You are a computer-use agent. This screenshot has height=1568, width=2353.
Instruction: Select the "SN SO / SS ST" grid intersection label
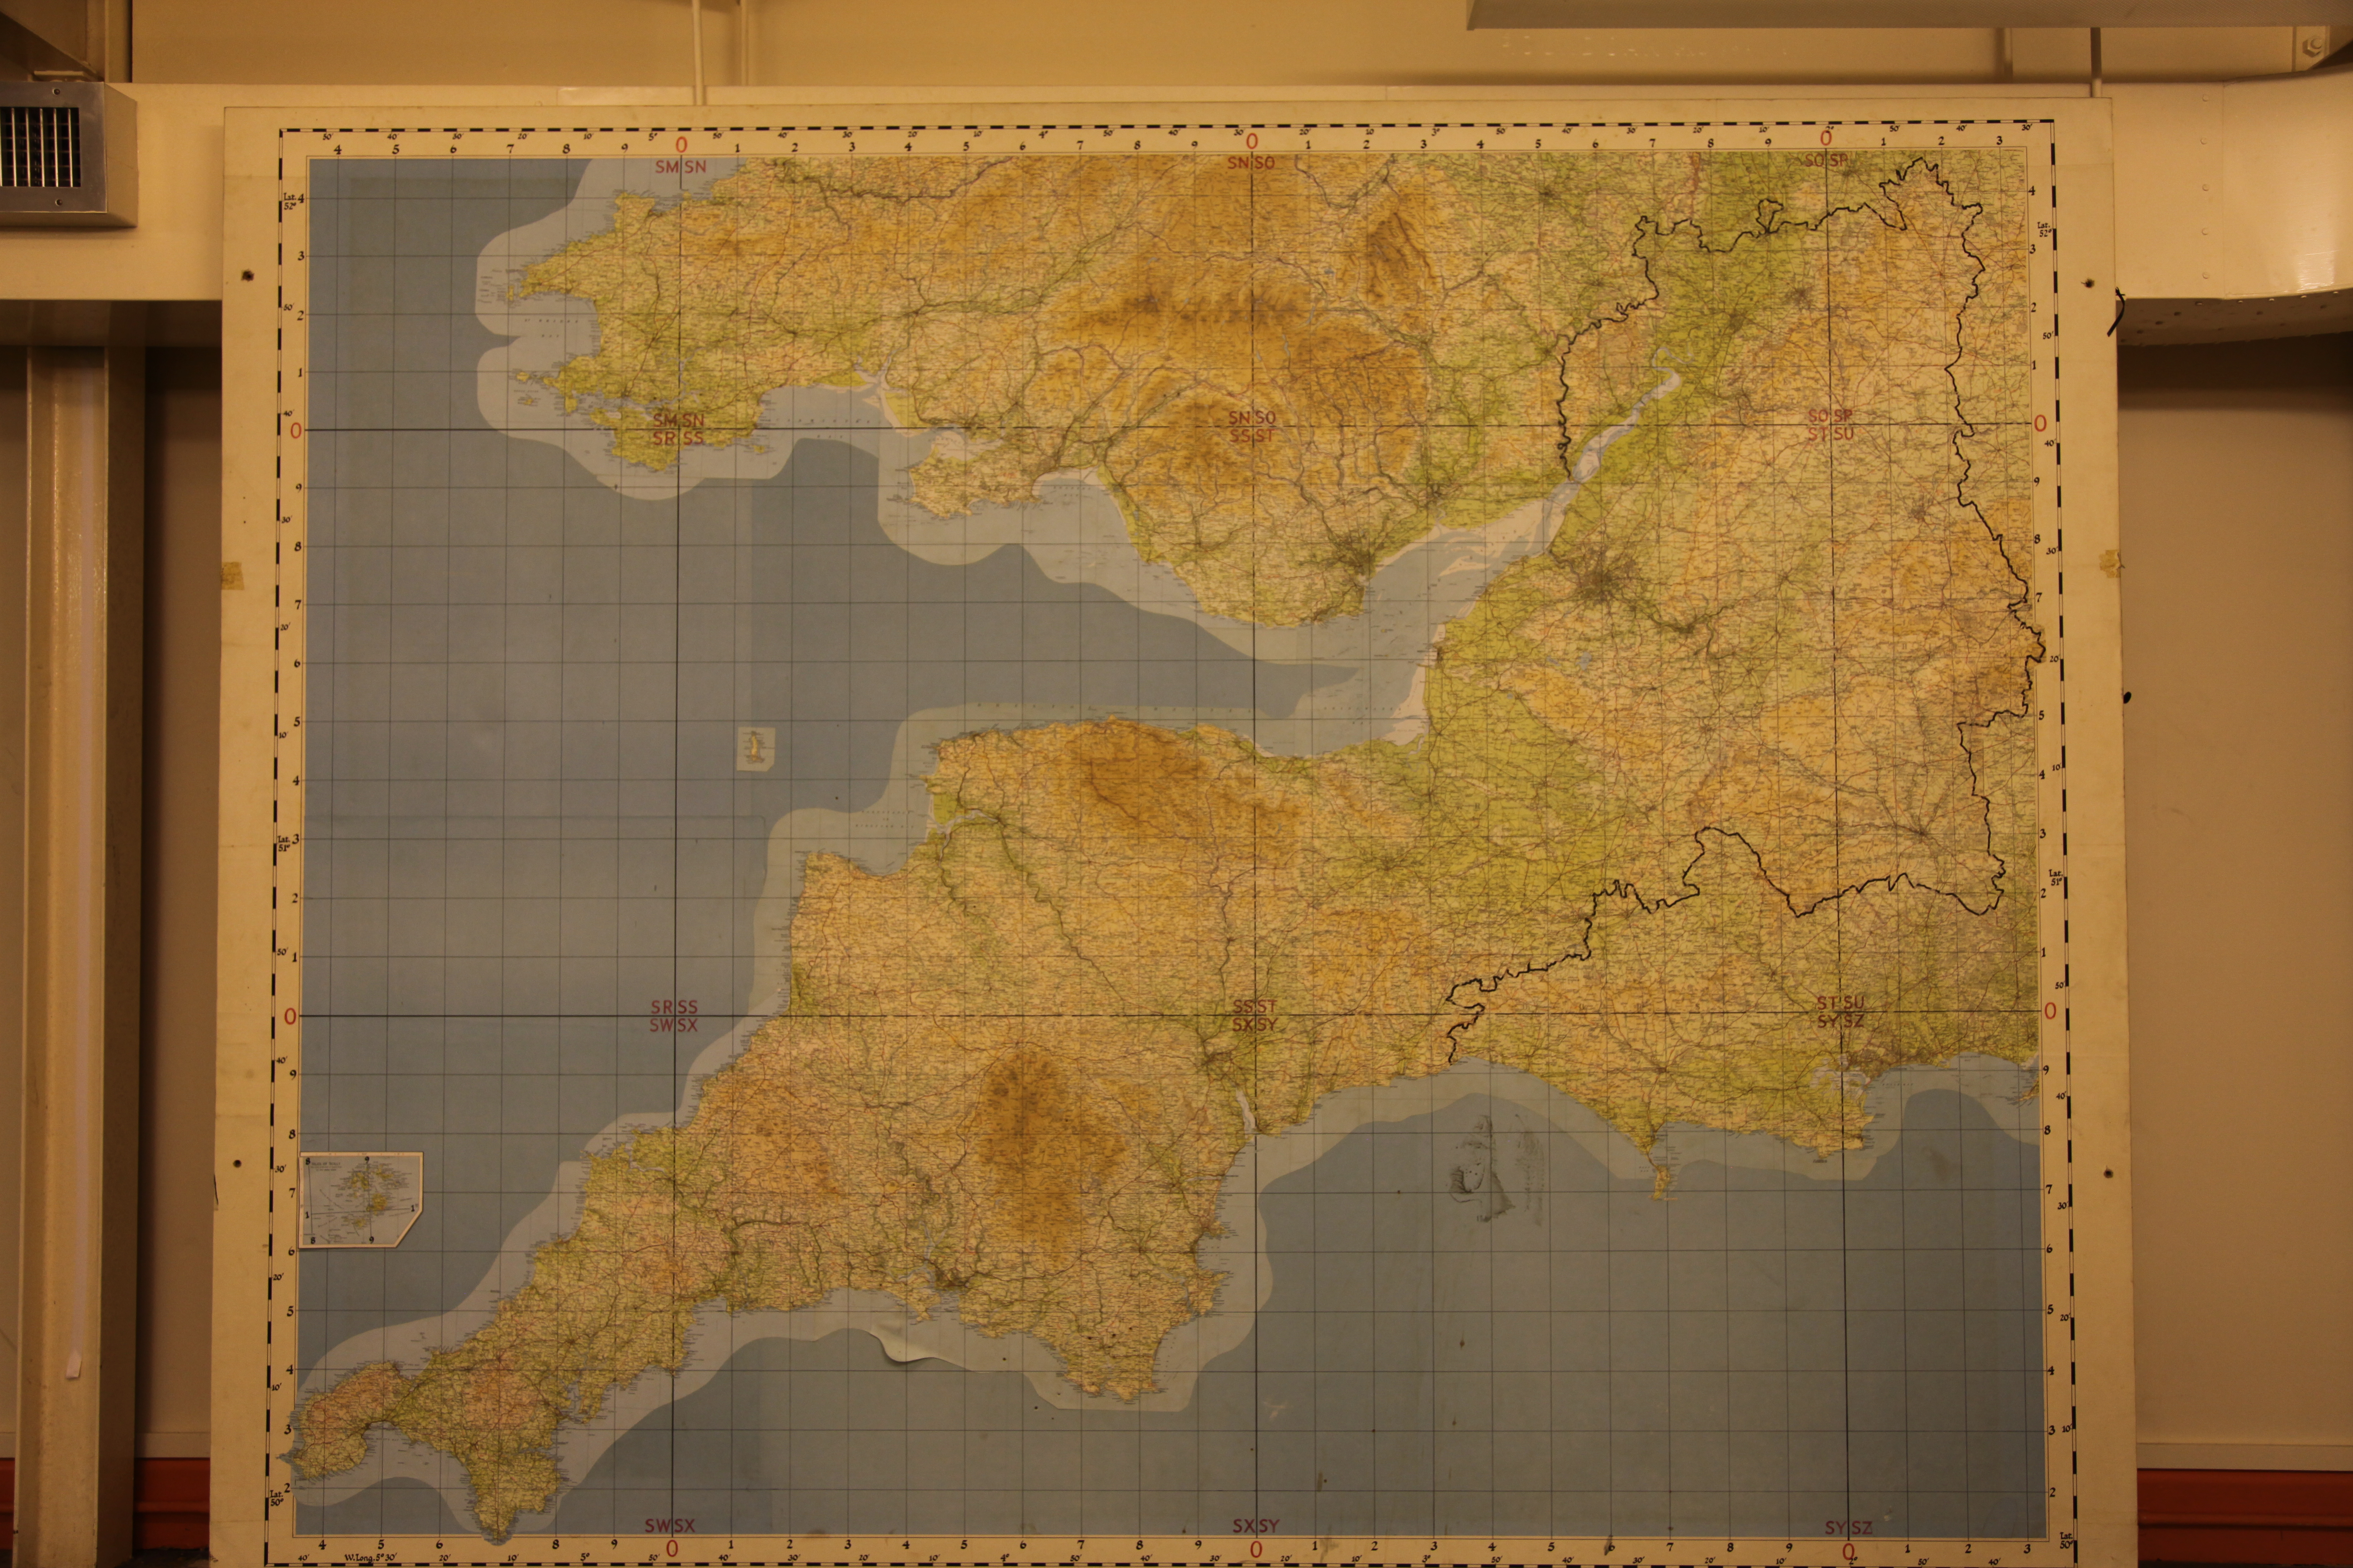(1251, 427)
